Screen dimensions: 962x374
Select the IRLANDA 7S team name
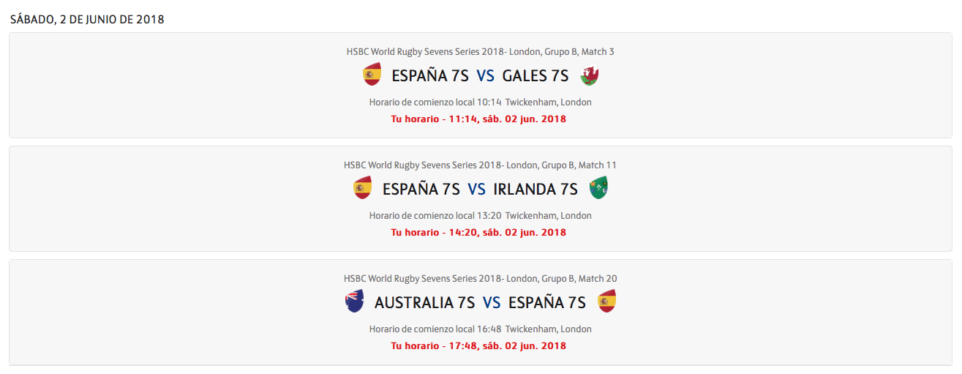tap(536, 189)
